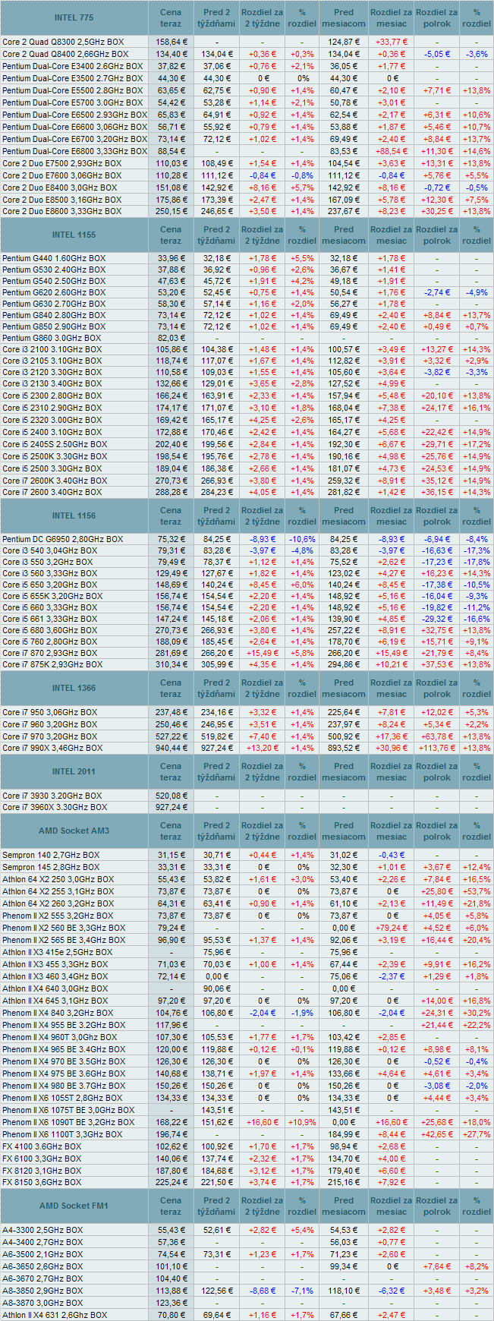Click -10,6% value in Pentium DC G6950 row
The image size is (494, 1321).
(x=302, y=539)
